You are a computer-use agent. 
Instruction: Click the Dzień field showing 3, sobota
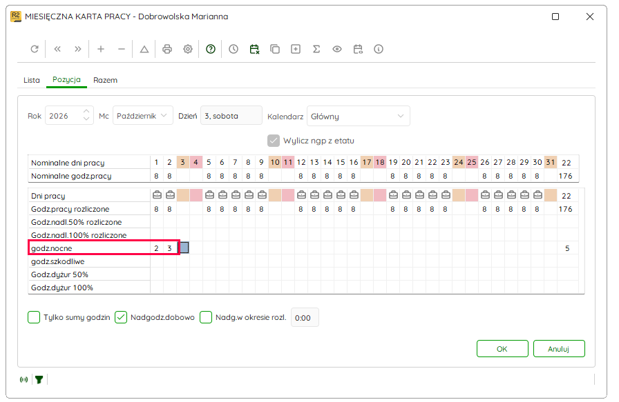231,116
